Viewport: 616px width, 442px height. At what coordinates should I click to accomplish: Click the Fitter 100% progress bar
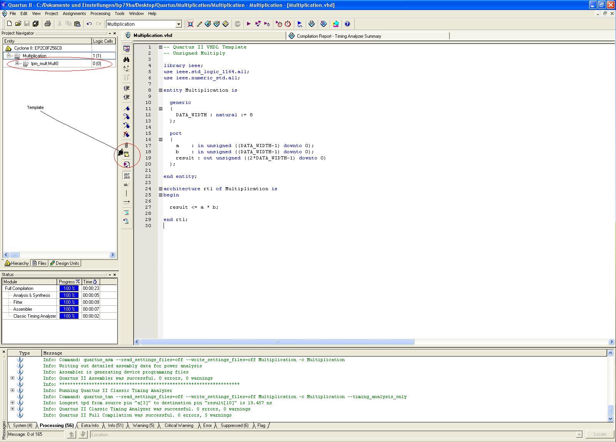tap(69, 302)
